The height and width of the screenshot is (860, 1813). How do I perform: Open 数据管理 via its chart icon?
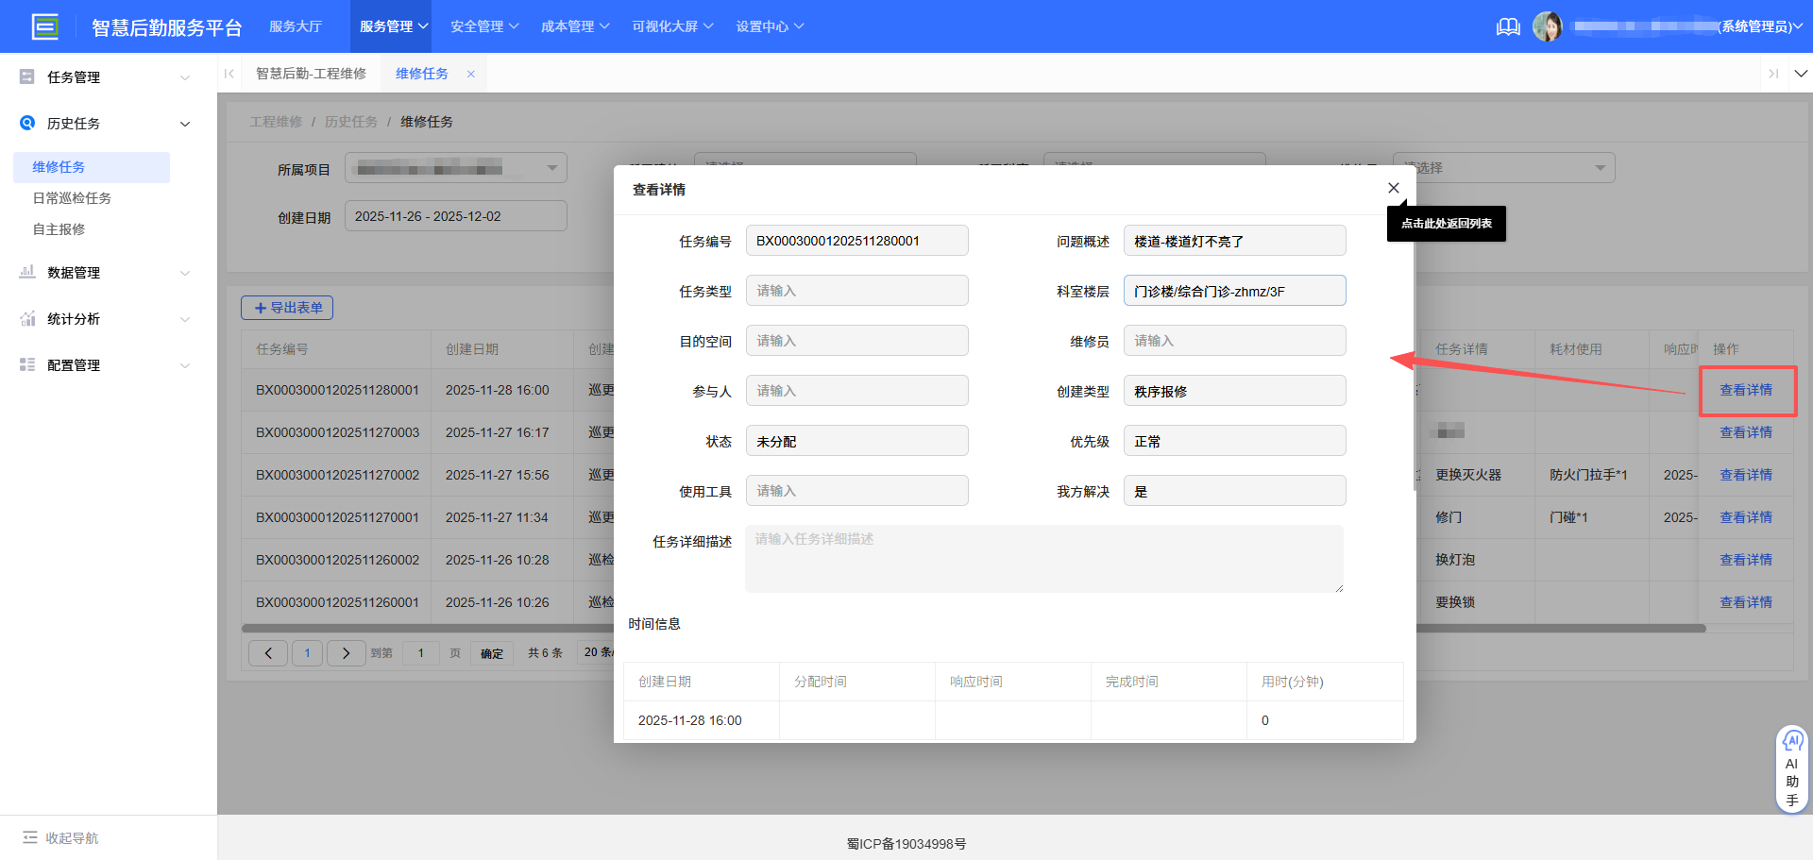click(x=26, y=272)
